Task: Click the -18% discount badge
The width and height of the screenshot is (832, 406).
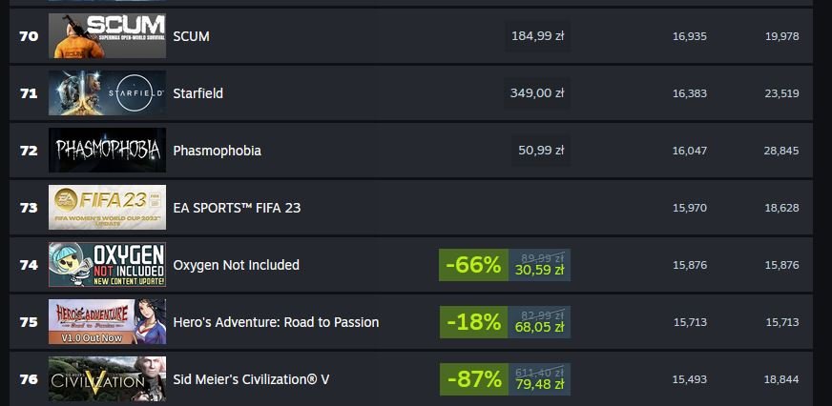Action: [474, 322]
